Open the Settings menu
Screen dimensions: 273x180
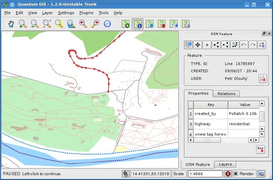(66, 13)
